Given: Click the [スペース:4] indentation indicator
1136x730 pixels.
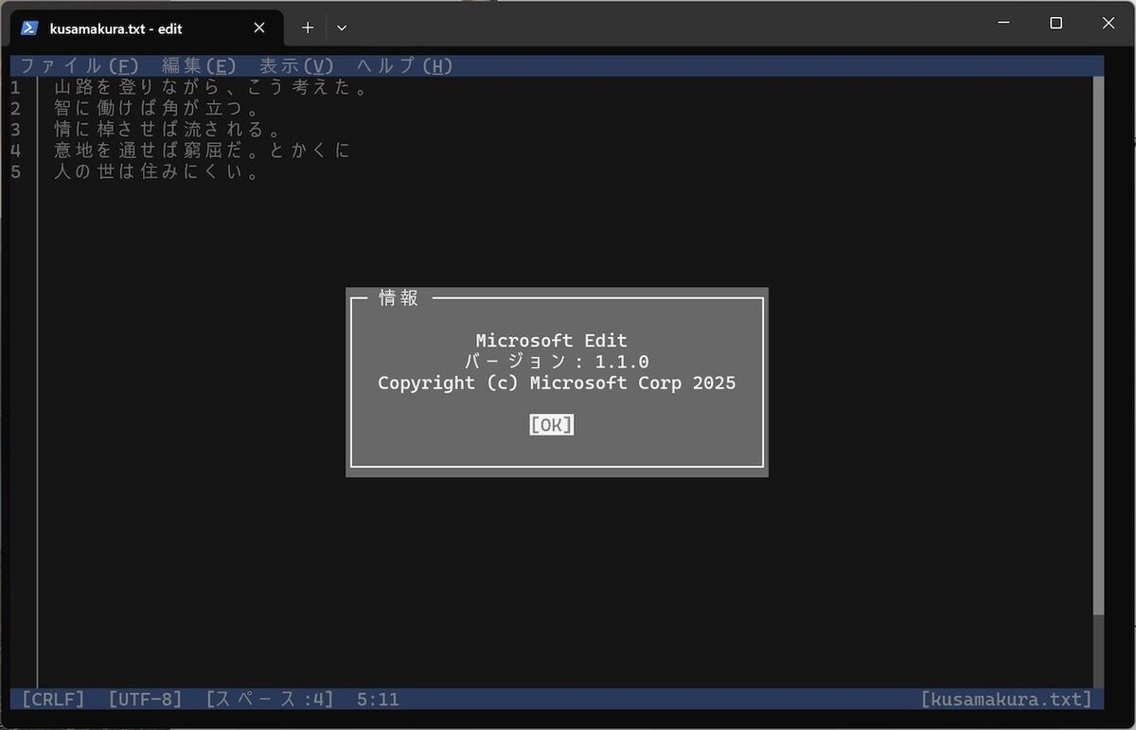Looking at the screenshot, I should [270, 700].
